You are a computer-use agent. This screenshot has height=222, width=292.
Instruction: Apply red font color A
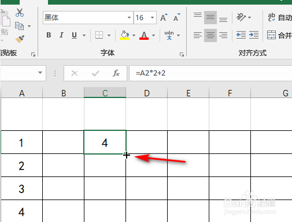(x=144, y=35)
